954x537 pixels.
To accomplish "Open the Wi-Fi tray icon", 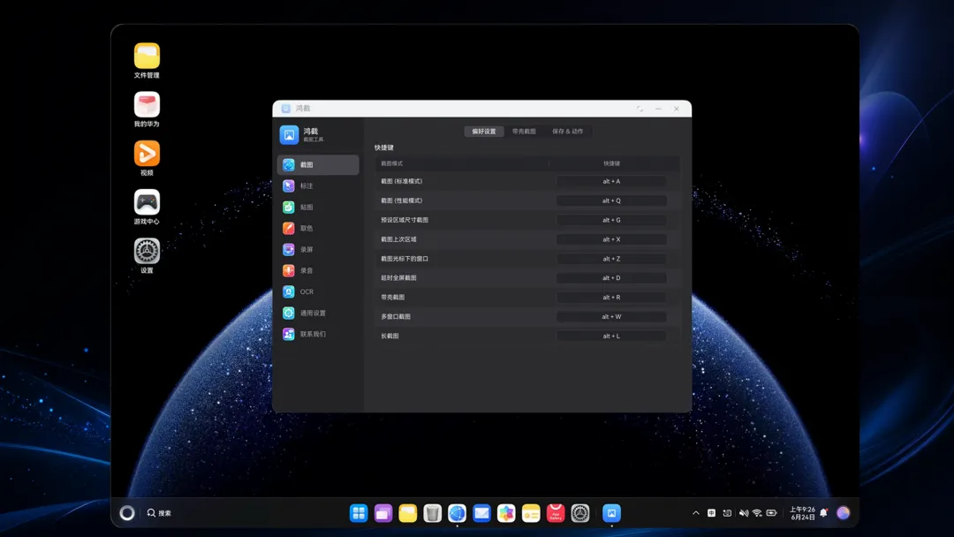I will click(758, 513).
